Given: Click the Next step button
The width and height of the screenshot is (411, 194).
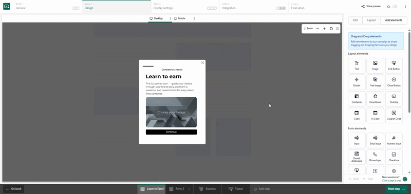Looking at the screenshot, I should coord(397,189).
